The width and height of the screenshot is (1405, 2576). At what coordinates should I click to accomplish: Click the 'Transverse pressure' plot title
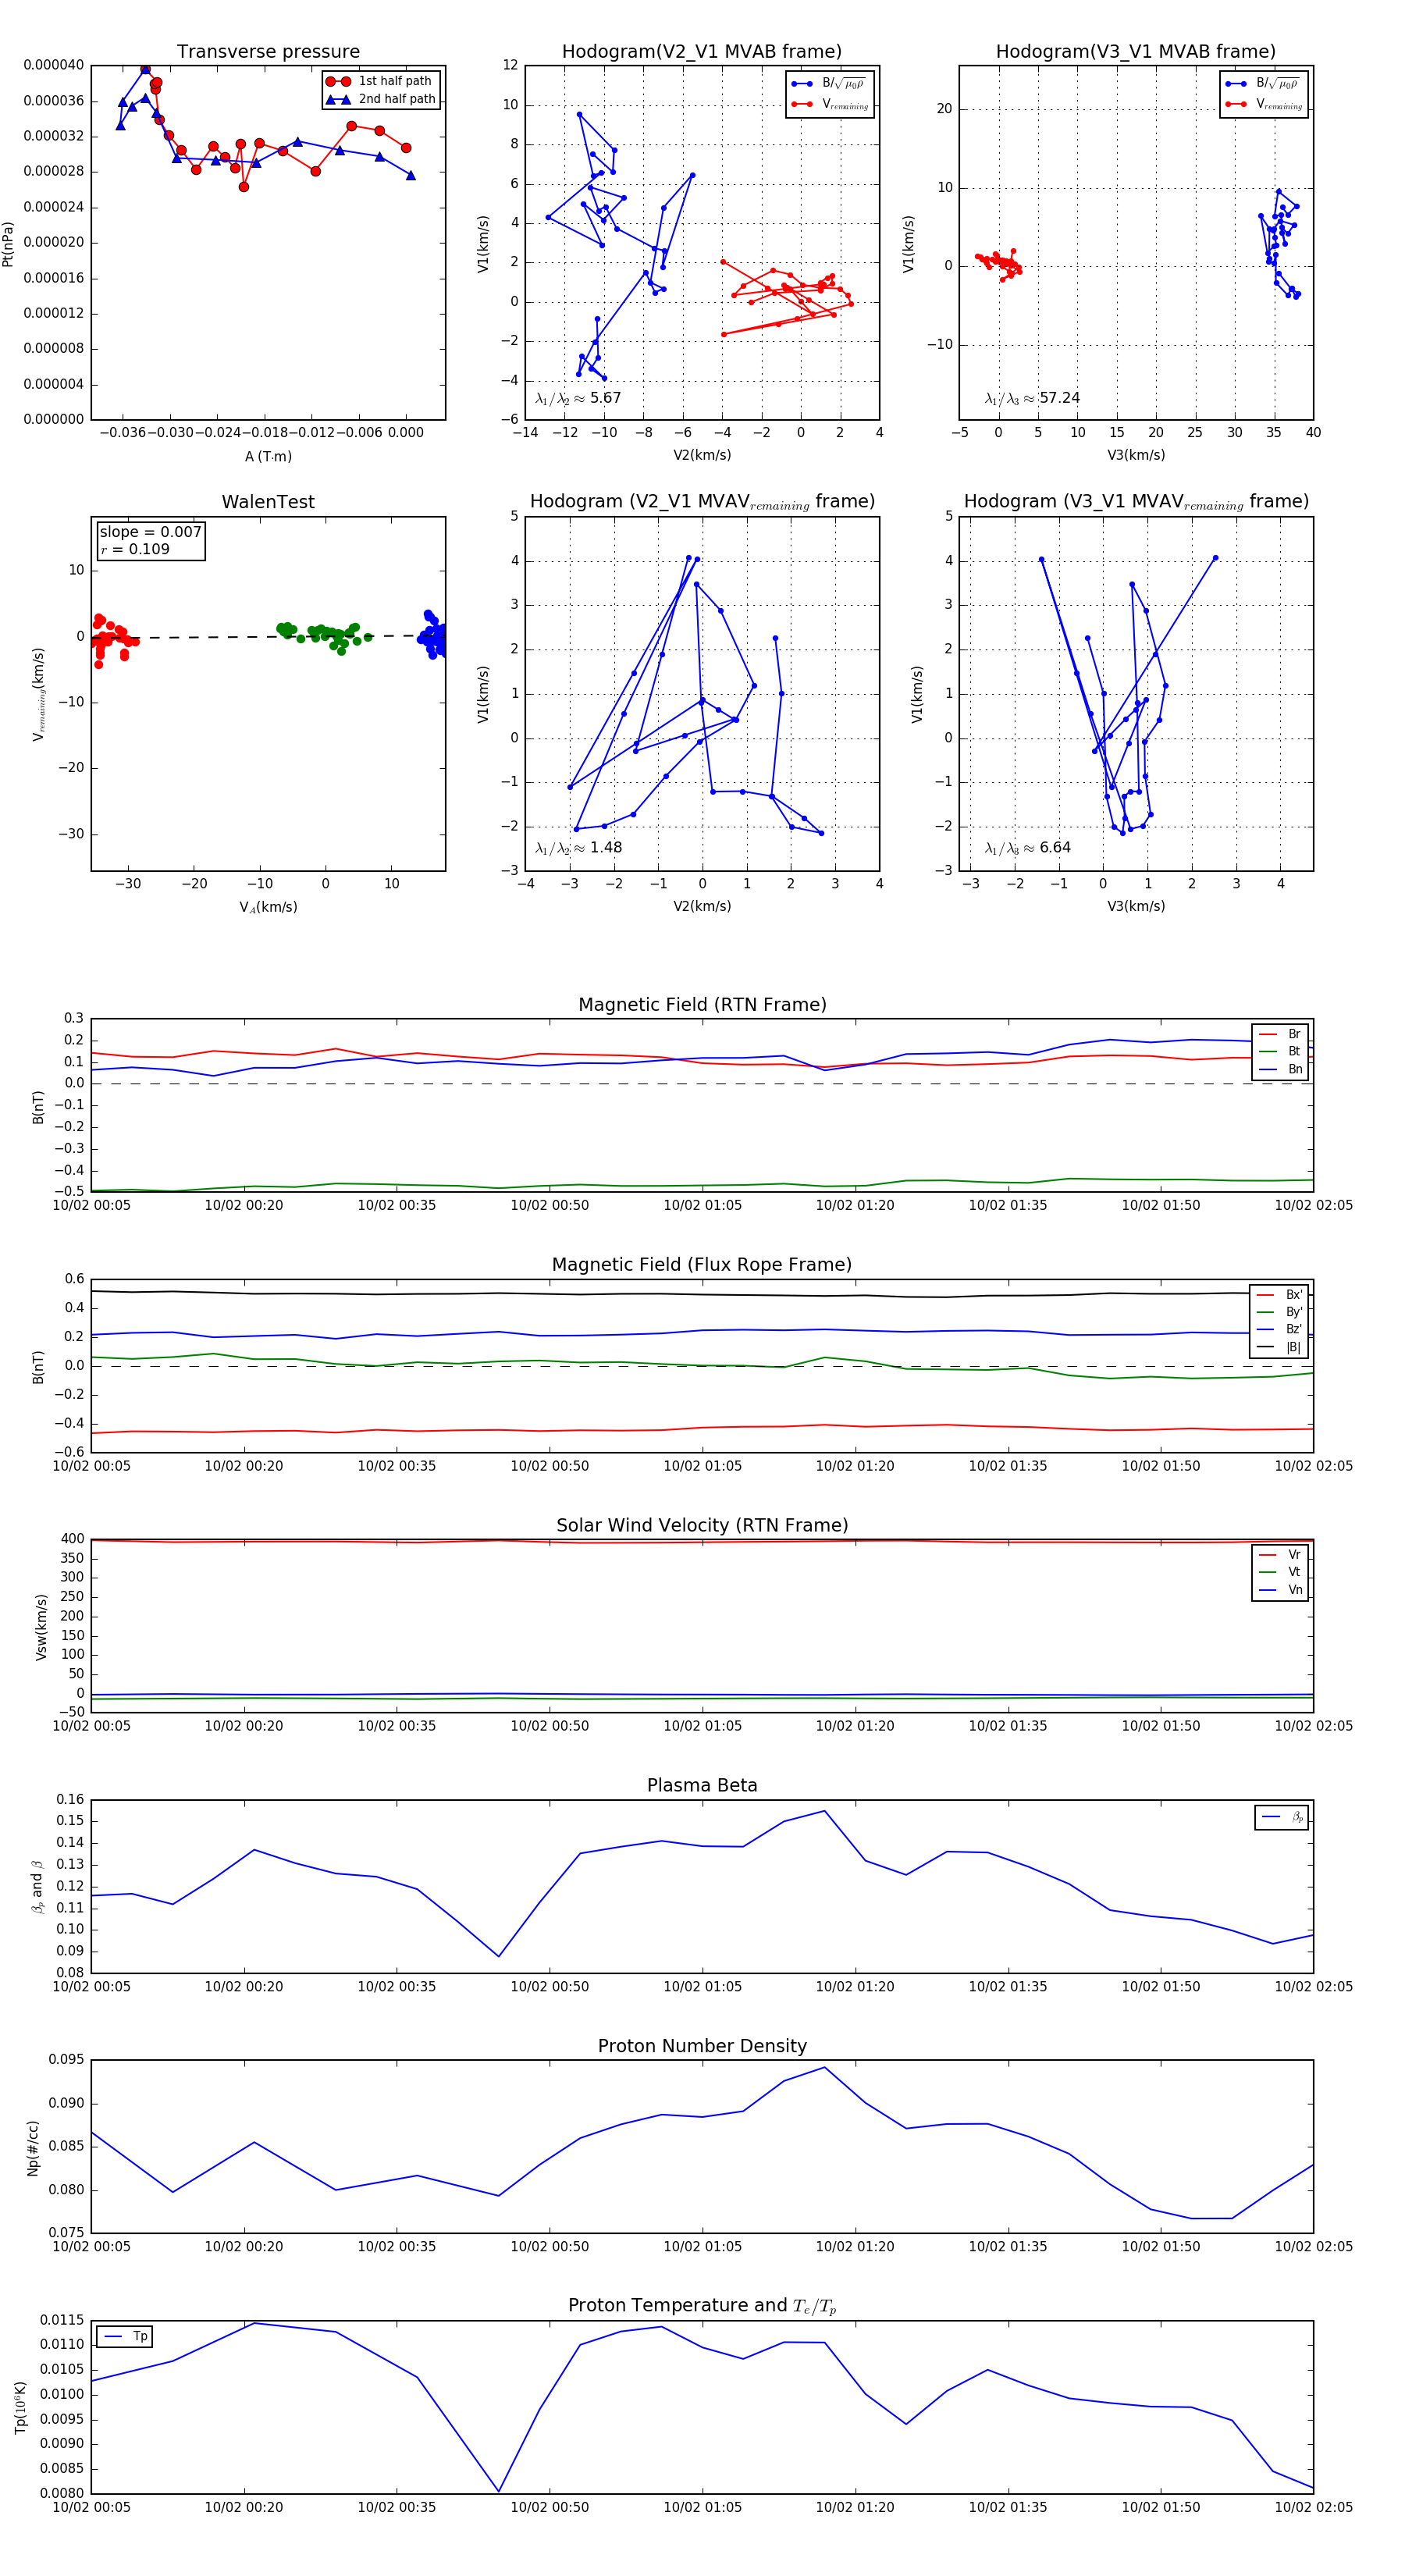(268, 51)
